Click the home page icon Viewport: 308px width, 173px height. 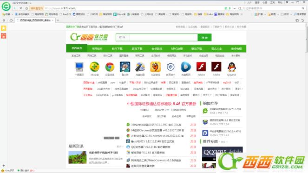click(x=26, y=8)
